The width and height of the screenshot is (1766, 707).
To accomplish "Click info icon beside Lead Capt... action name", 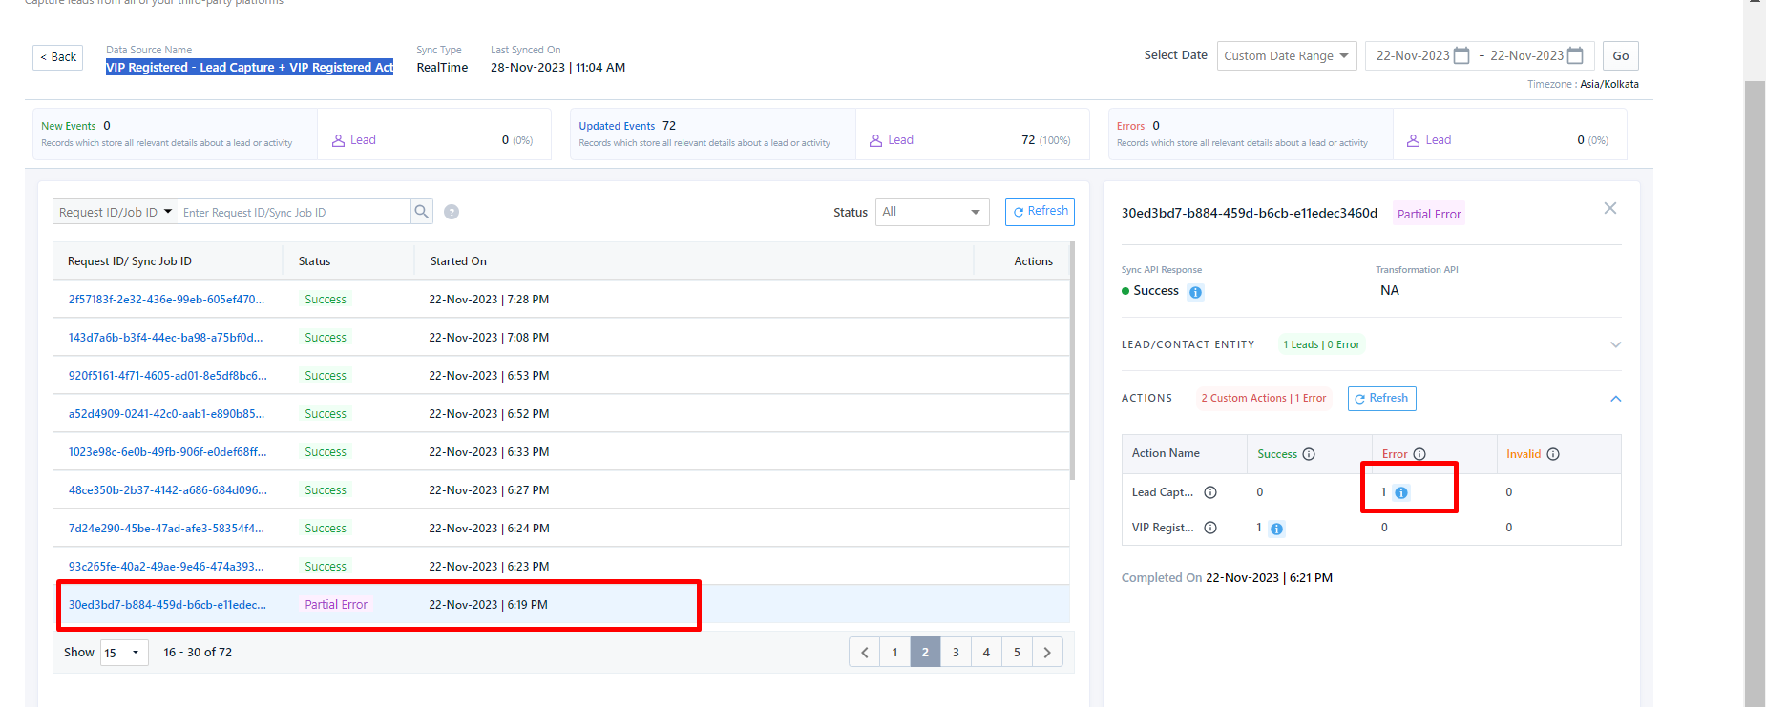I will tap(1210, 492).
